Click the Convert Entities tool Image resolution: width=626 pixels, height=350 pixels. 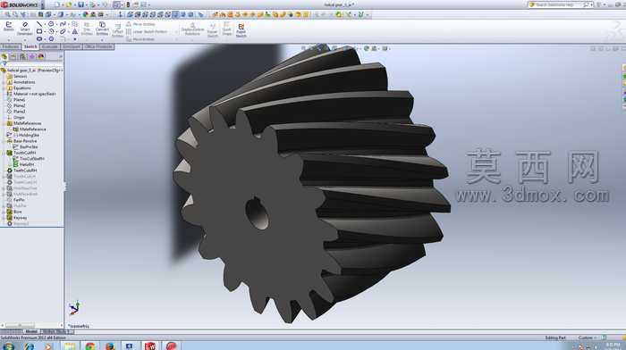coord(102,29)
